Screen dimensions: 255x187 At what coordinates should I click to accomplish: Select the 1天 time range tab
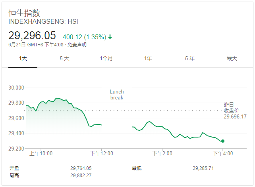tap(23, 58)
